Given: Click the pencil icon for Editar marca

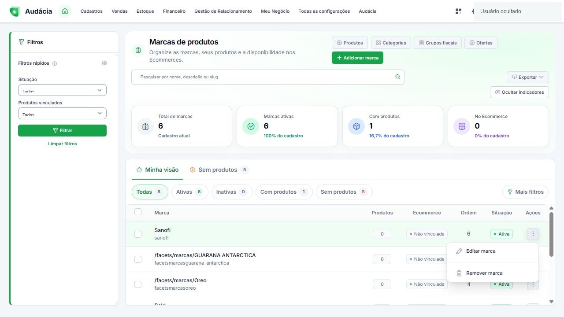Looking at the screenshot, I should pyautogui.click(x=459, y=251).
